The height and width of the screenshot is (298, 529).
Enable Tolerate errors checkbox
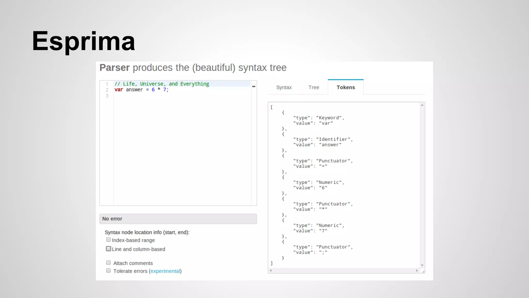click(108, 271)
